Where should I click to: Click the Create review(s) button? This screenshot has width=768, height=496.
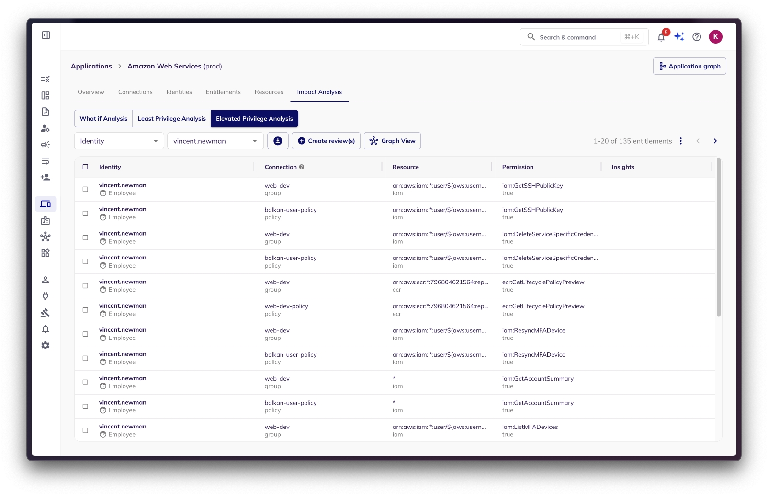click(x=326, y=141)
